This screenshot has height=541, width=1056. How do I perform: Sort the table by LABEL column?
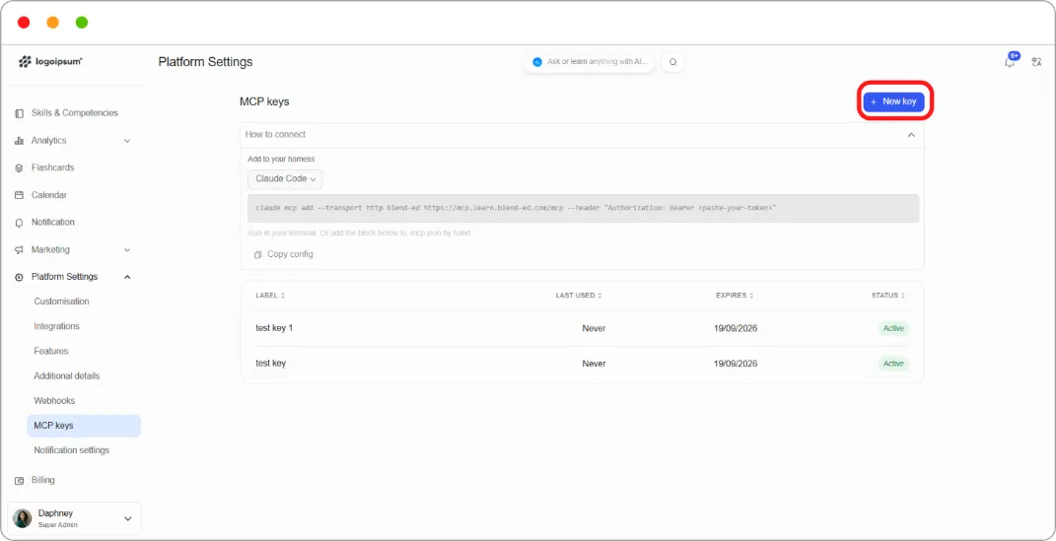coord(271,296)
